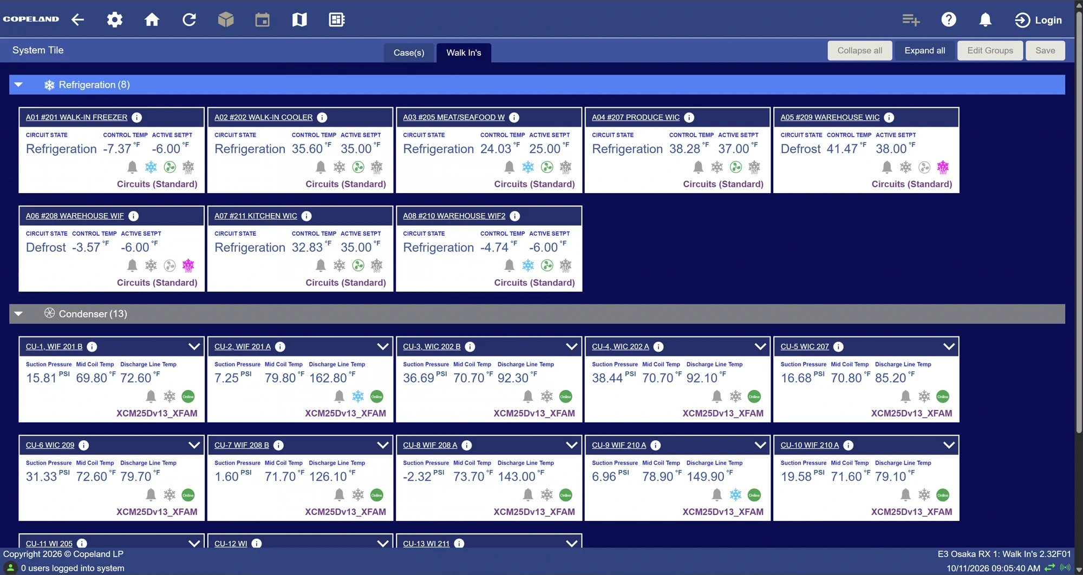The image size is (1083, 575).
Task: Click alarm bell on A02 #202 WALK-IN COOLER tile
Action: 321,167
